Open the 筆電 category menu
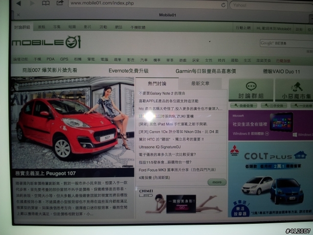This screenshot has width=313, height=235. (91, 59)
